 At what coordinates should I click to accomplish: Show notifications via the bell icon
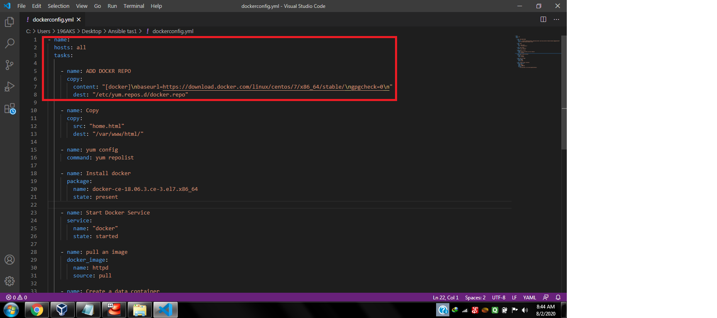(x=558, y=297)
